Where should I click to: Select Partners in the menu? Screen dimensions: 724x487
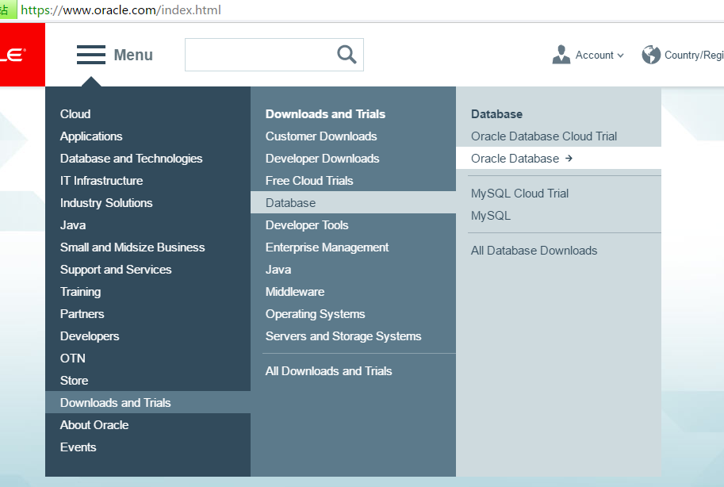(82, 314)
